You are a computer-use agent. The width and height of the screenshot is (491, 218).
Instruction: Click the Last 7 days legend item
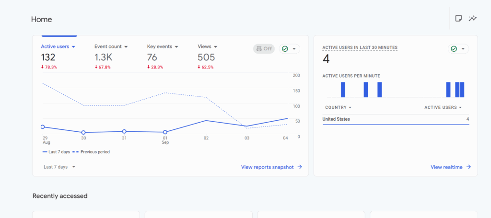click(56, 152)
